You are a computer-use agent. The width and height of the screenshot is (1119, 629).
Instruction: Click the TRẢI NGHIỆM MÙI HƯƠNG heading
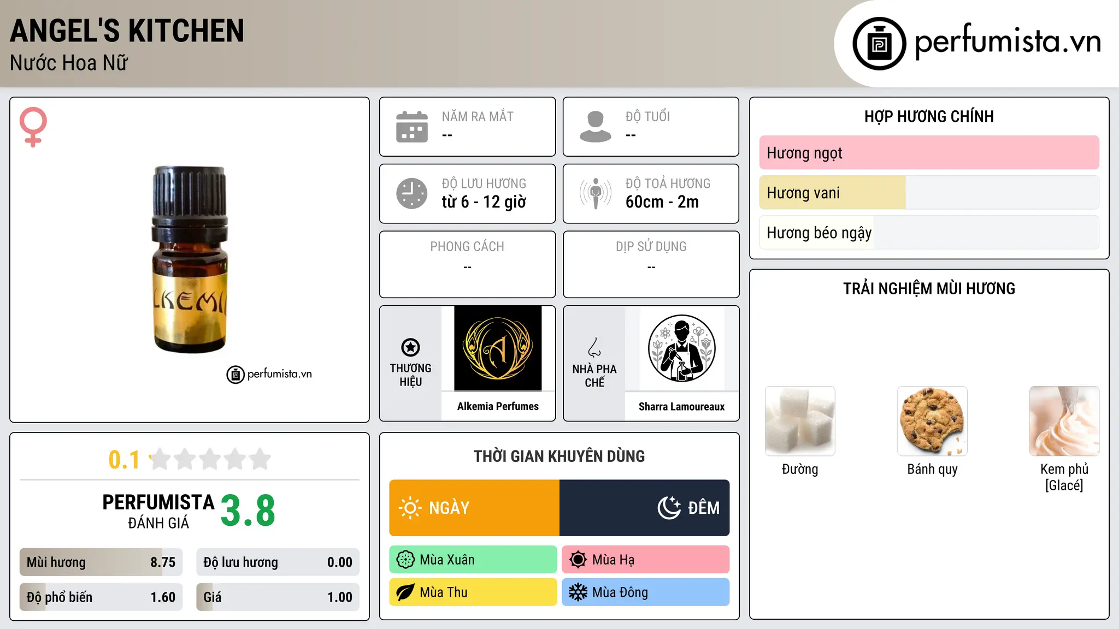coord(929,288)
